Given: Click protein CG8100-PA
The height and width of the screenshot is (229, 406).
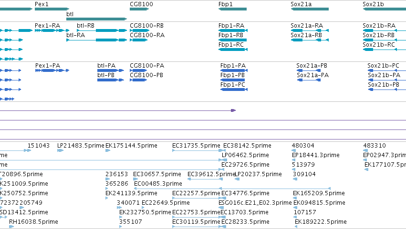Looking at the screenshot, I should tap(147, 66).
